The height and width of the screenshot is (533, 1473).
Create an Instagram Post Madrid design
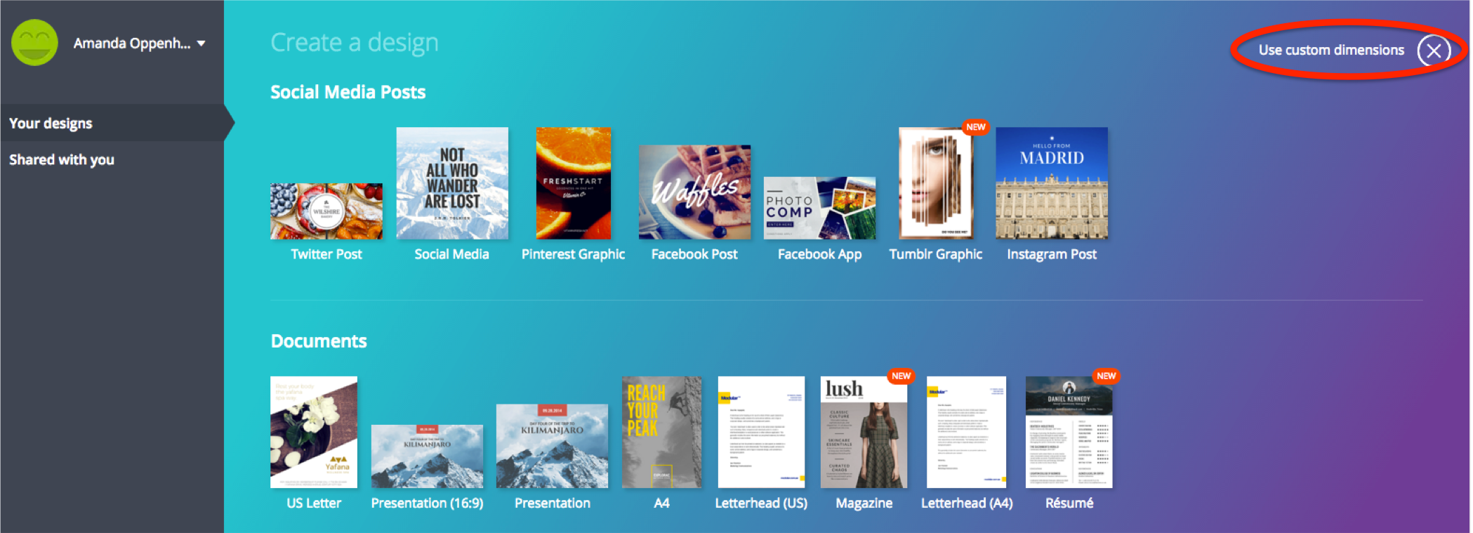point(1051,183)
